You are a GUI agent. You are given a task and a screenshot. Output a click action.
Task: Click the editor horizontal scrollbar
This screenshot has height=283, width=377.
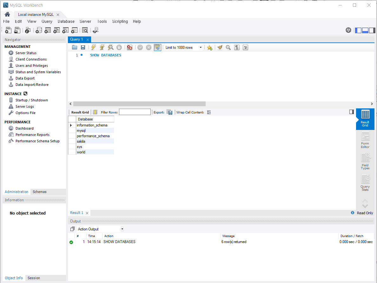click(139, 104)
